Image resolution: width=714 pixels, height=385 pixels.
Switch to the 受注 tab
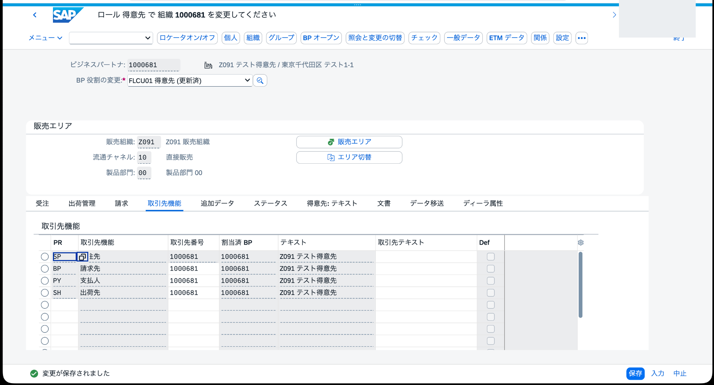pos(42,203)
